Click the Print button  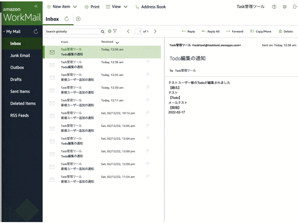[92, 7]
